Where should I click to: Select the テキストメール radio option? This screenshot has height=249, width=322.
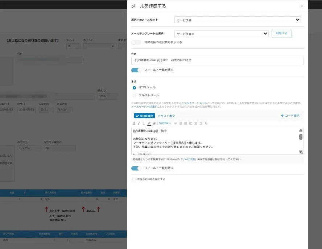click(x=135, y=95)
